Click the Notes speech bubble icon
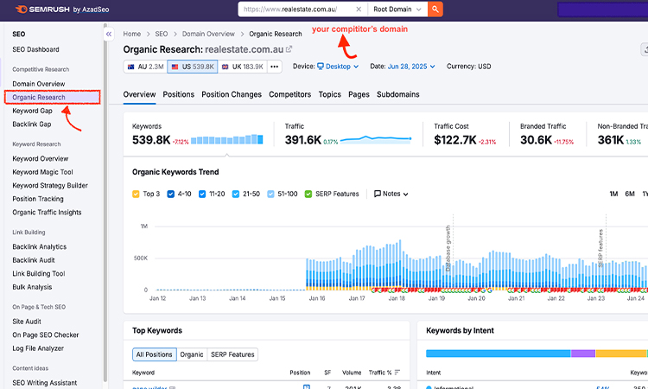The width and height of the screenshot is (648, 389). 378,194
